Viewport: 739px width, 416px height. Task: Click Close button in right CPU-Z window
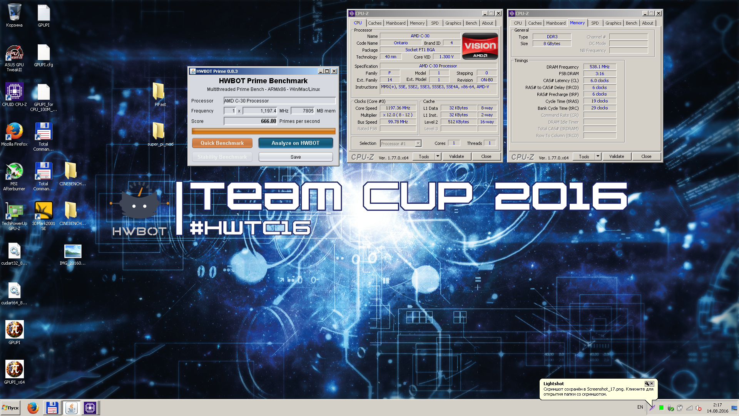click(x=646, y=156)
